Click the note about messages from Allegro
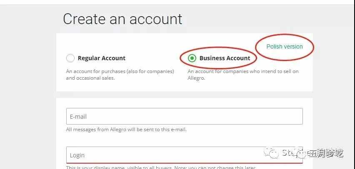 click(x=126, y=130)
